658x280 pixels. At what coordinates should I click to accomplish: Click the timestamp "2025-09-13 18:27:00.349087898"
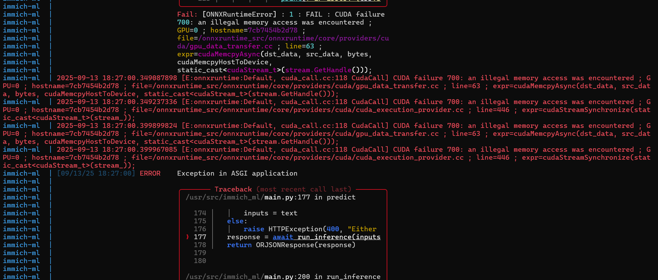117,78
